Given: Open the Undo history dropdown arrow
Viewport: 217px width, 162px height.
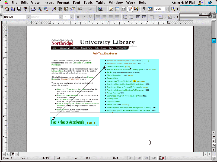Looking at the screenshot, I should [85, 9].
